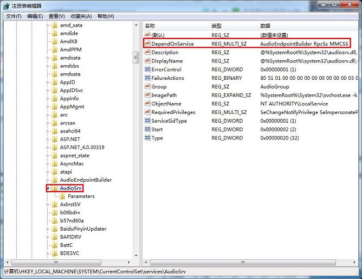
Task: Click the ErrorControl DWORD value icon
Action: [147, 69]
